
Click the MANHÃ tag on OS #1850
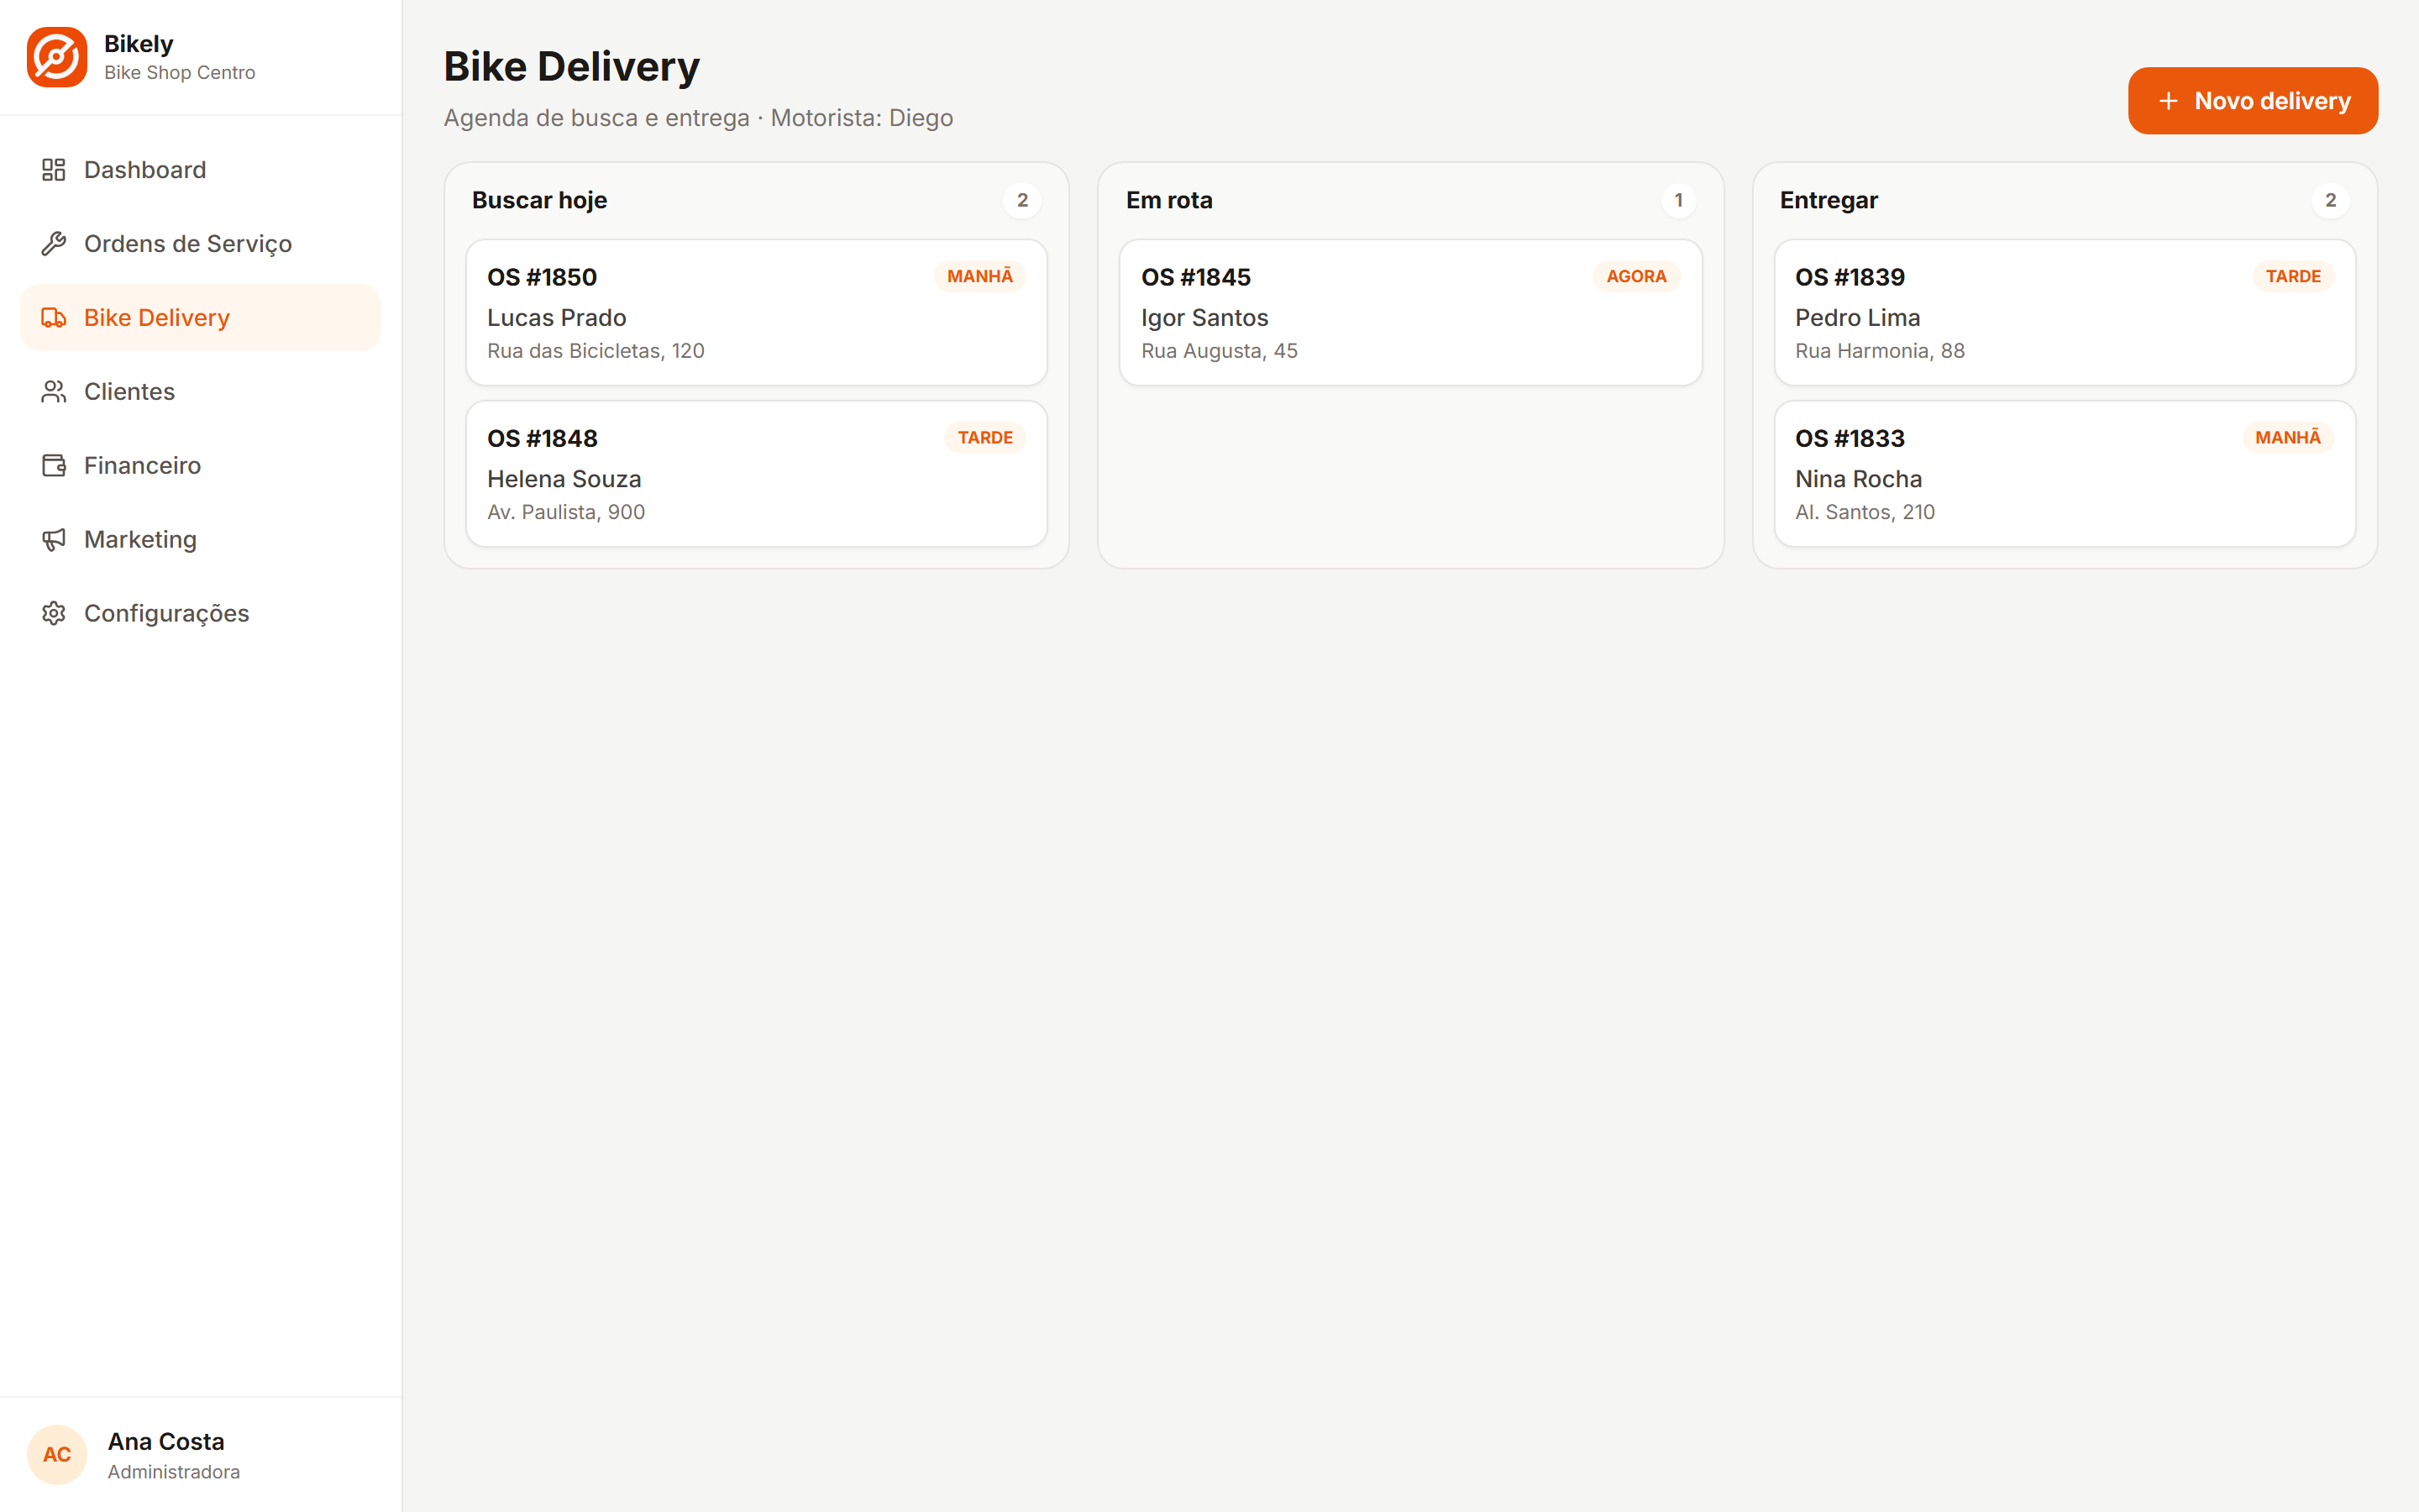[979, 277]
